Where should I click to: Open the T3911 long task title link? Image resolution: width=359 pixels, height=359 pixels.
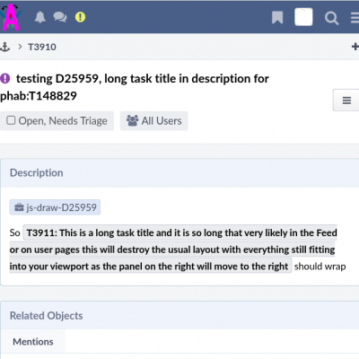pyautogui.click(x=173, y=250)
